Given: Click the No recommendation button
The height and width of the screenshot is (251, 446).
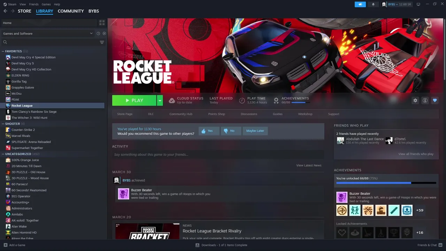Looking at the screenshot, I should [x=231, y=131].
